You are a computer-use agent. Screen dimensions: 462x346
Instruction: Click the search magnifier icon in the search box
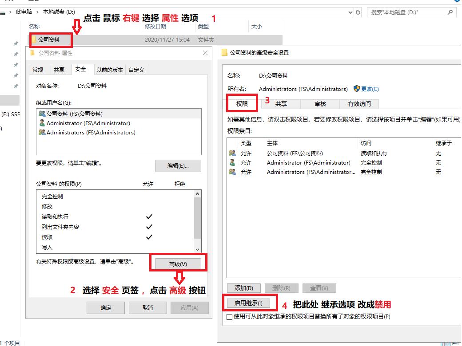point(450,12)
